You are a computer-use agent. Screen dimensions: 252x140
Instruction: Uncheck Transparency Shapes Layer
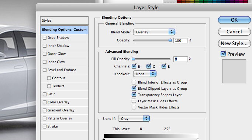[x=134, y=94]
